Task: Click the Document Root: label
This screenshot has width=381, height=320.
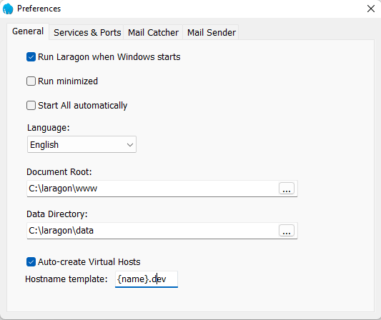Action: 59,172
